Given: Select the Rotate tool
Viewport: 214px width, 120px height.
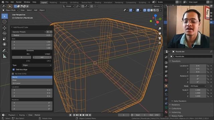Looking at the screenshot, I should [4, 33].
